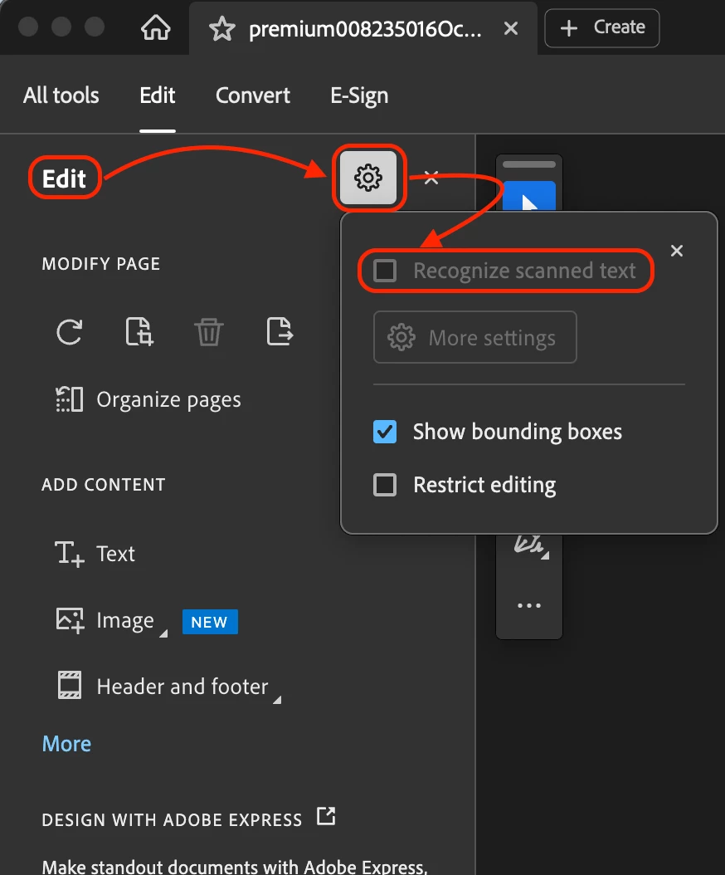Click the Create button
The height and width of the screenshot is (875, 725).
click(x=601, y=28)
